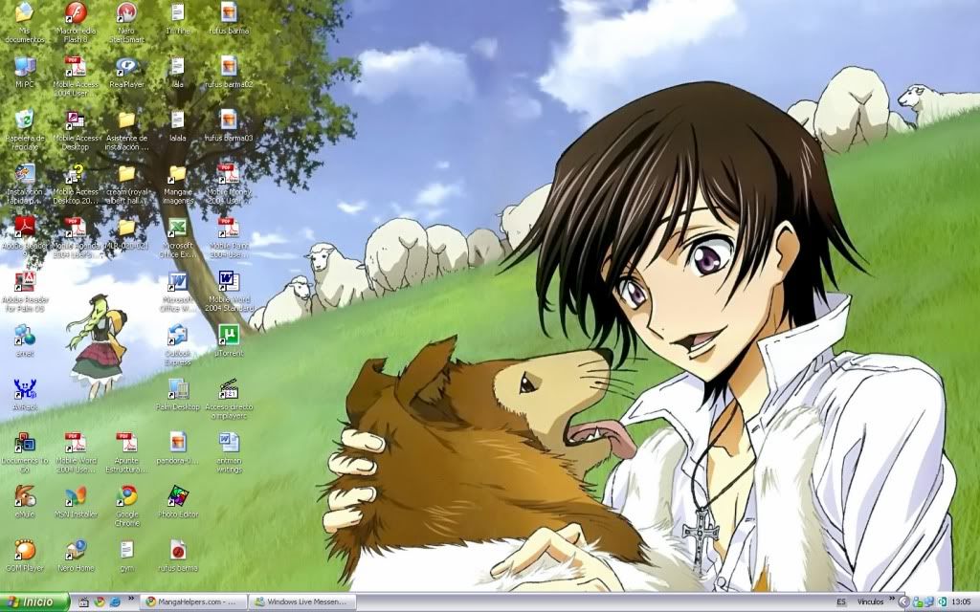980x612 pixels.
Task: Open Microsoft Office Word shortcut
Action: pyautogui.click(x=178, y=291)
